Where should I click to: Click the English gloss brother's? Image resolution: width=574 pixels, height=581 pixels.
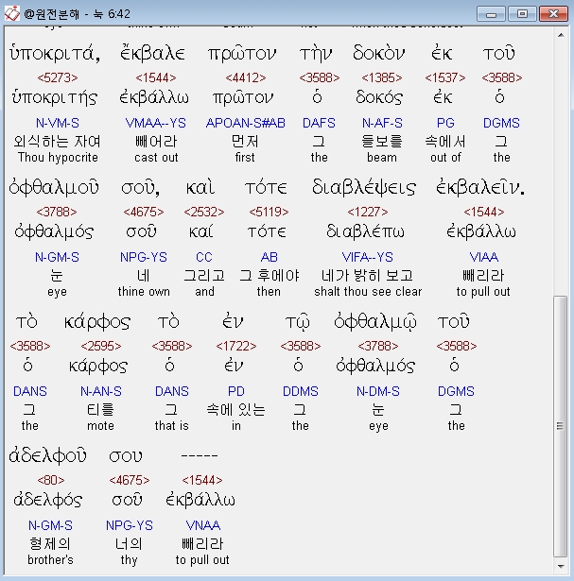pyautogui.click(x=50, y=560)
